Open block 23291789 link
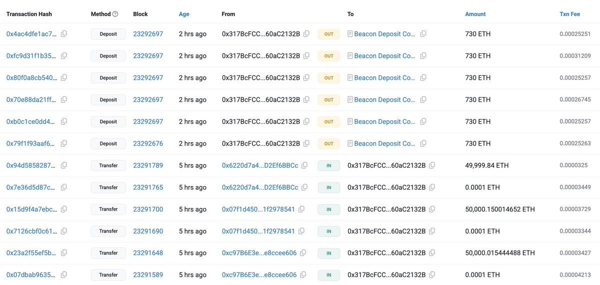The width and height of the screenshot is (600, 285). 148,165
